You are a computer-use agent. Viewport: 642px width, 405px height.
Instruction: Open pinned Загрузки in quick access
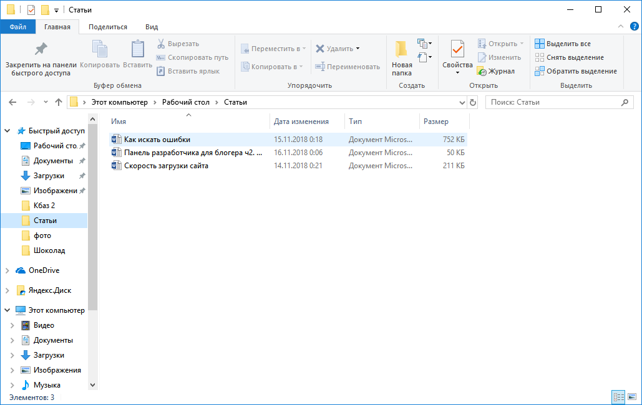pyautogui.click(x=49, y=176)
